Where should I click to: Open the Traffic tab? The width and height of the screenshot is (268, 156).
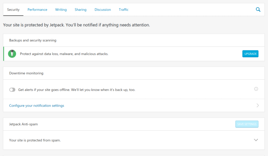click(124, 10)
